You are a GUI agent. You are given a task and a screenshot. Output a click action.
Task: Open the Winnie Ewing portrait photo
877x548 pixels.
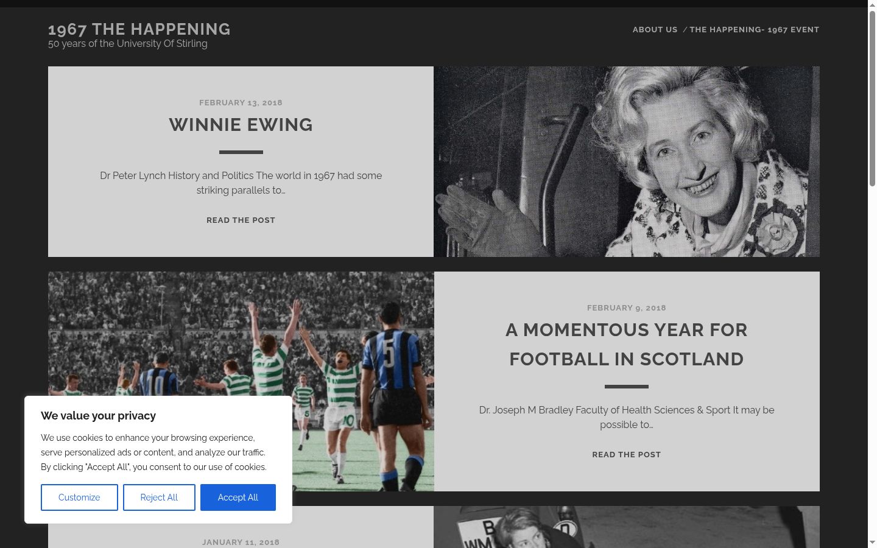627,161
